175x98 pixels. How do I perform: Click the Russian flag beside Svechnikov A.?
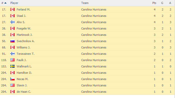click(x=12, y=41)
